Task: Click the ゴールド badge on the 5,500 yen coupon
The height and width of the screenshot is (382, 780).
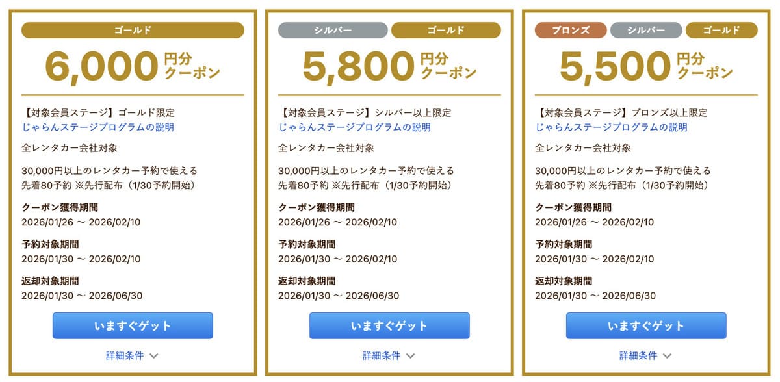Action: coord(721,30)
